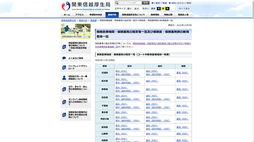254x142 pixels.
Task: Click the document icon beside はり・きゅう・あん摩
Action: [64, 89]
